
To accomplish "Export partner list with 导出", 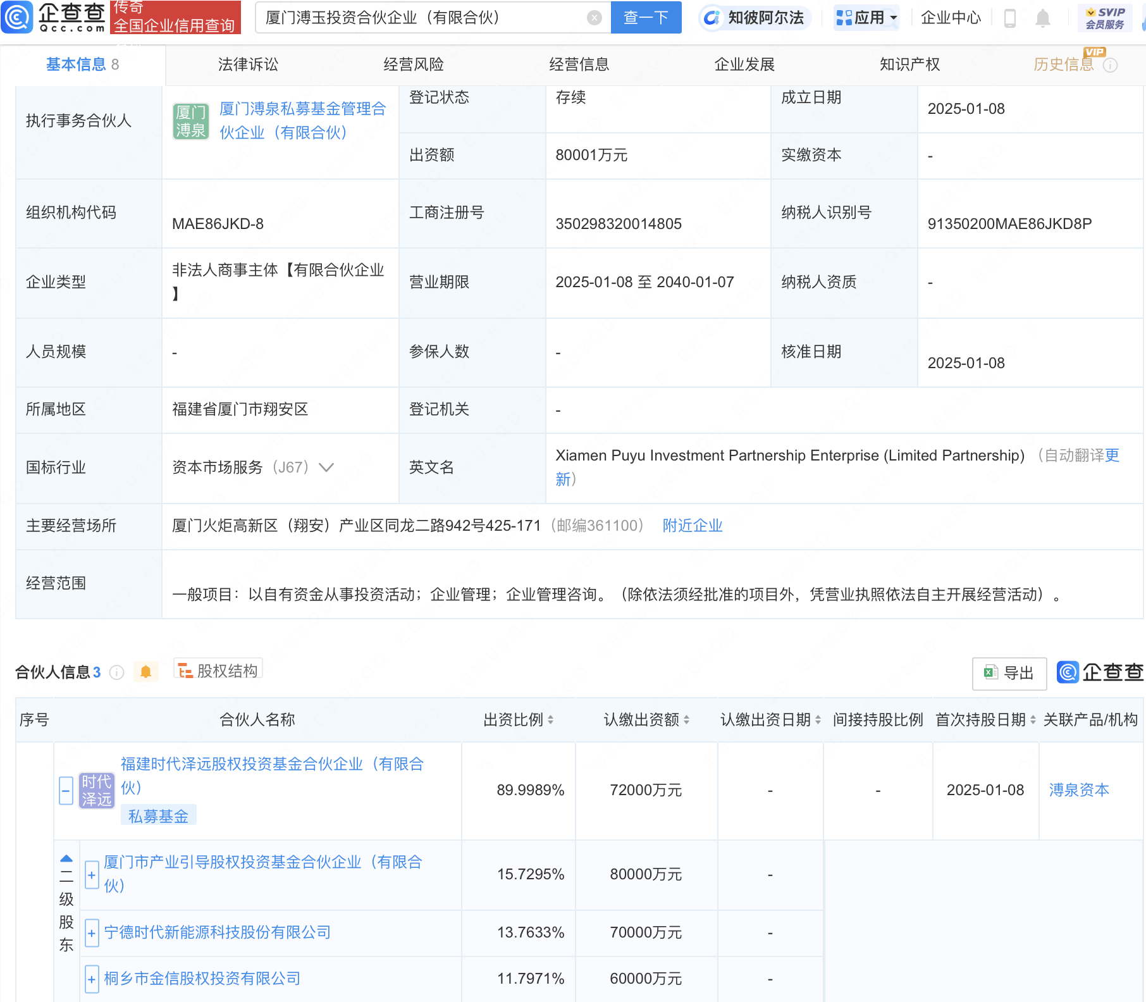I will (1009, 673).
